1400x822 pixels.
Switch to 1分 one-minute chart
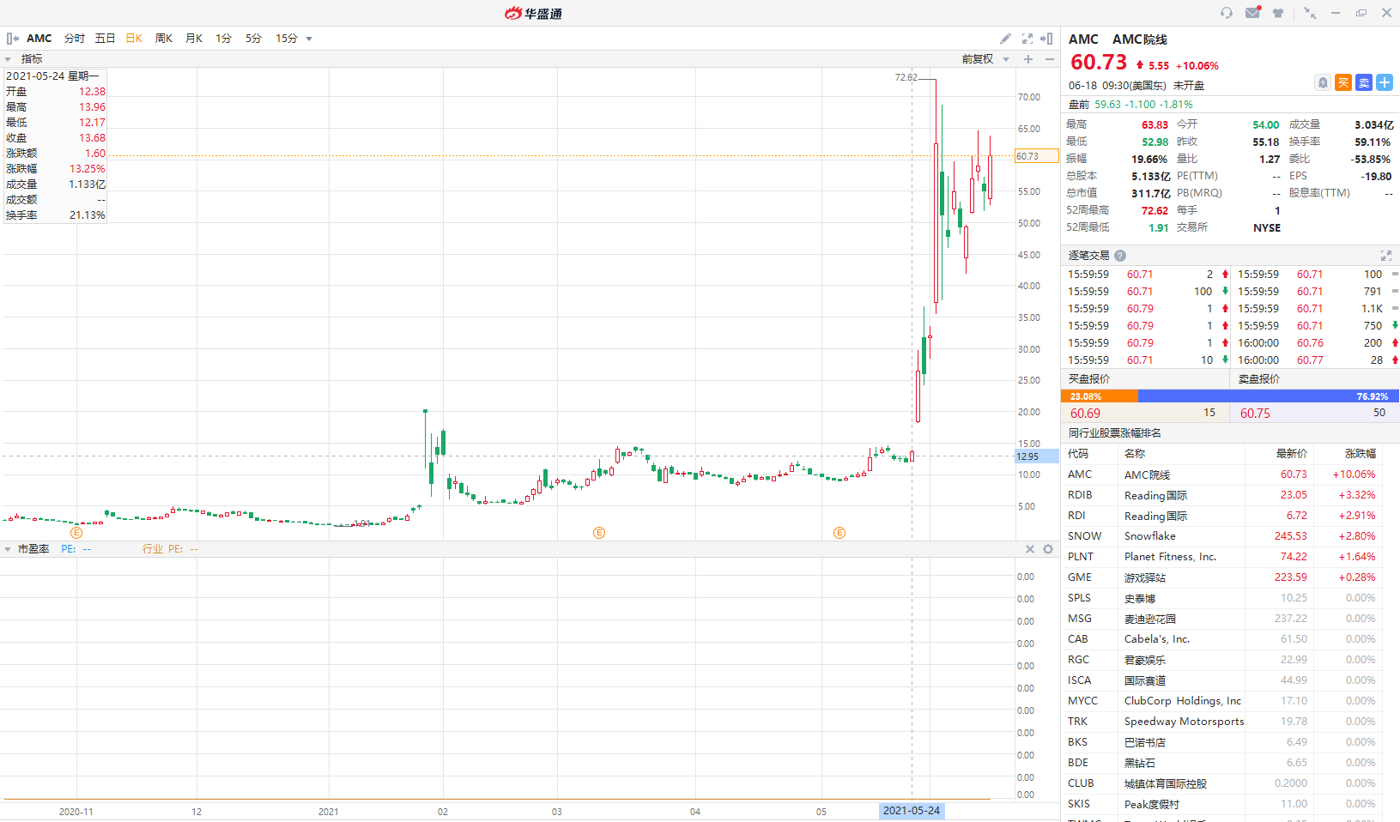[223, 39]
